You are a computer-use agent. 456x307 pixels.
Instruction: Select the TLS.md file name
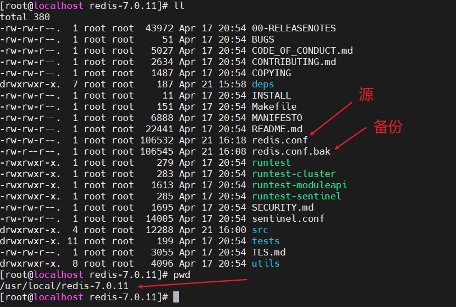[x=268, y=252]
